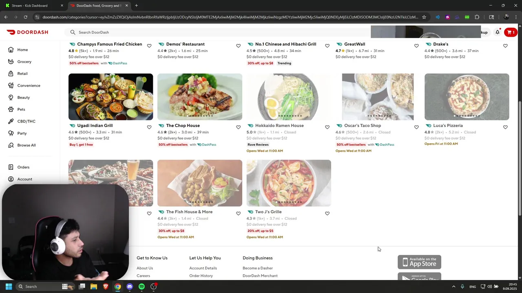The width and height of the screenshot is (522, 293).
Task: Open Two J's Grille photo
Action: [289, 183]
